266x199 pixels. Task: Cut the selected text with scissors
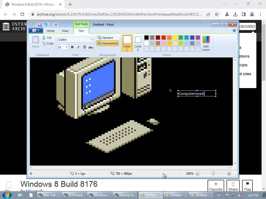47,38
